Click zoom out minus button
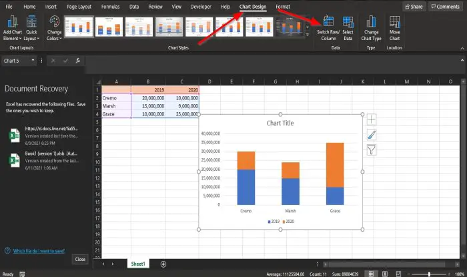This screenshot has width=467, height=277. [x=409, y=274]
